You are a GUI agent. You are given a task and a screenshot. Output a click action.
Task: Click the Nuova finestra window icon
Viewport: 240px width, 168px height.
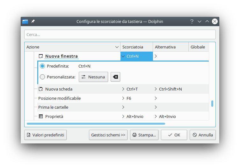40,56
